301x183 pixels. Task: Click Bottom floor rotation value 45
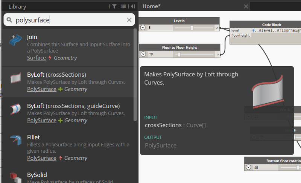pyautogui.click(x=266, y=168)
